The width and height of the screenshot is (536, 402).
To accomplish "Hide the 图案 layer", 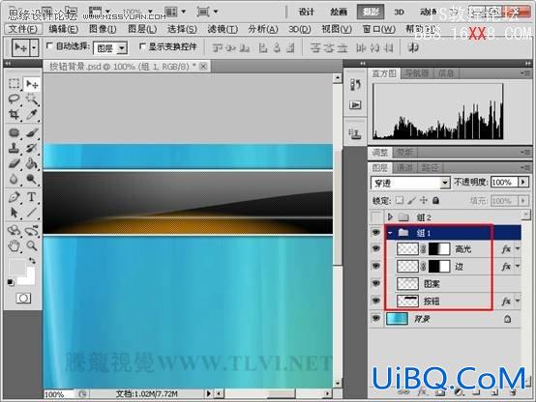I will [x=376, y=283].
